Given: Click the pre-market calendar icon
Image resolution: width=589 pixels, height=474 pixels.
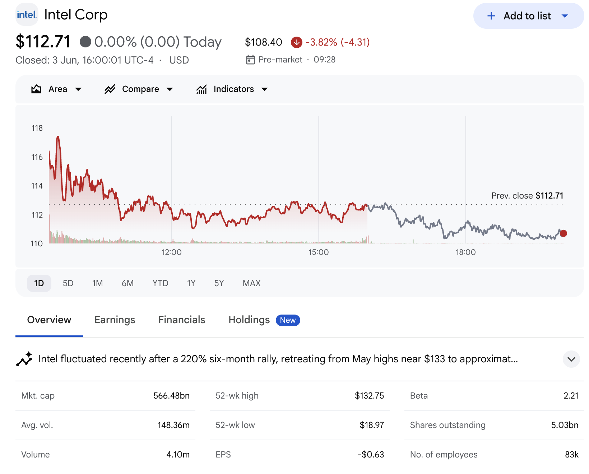Looking at the screenshot, I should (x=250, y=60).
